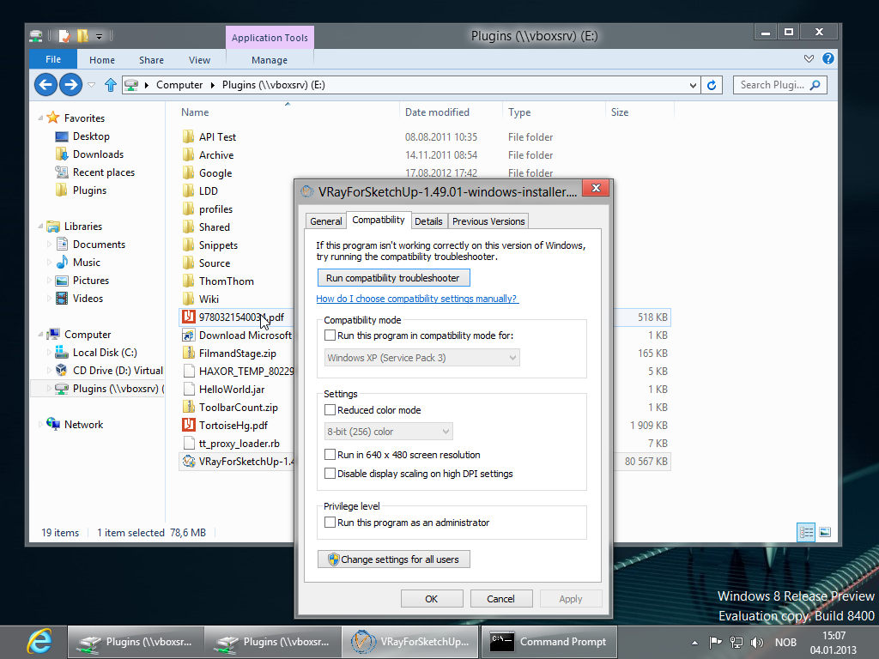The height and width of the screenshot is (659, 879).
Task: Click the New folder quick access icon
Action: [x=83, y=36]
